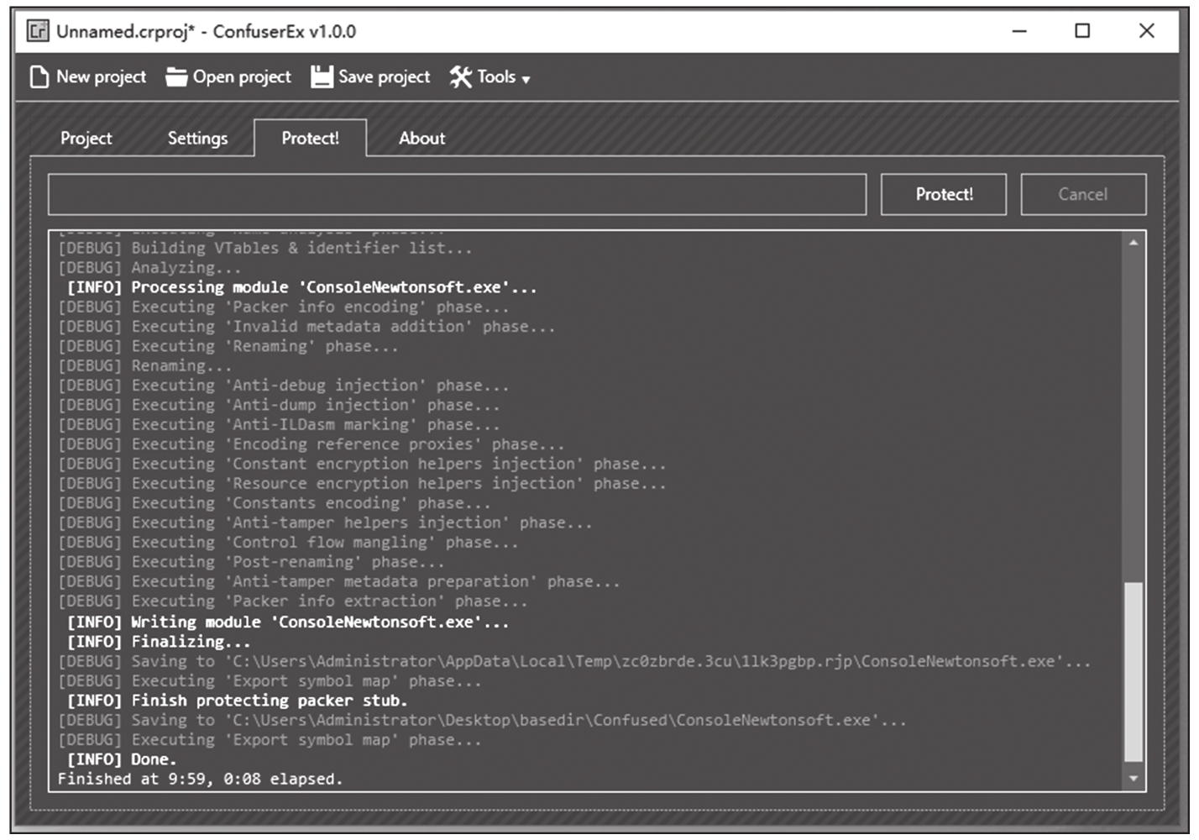Click the log scrollbar up arrow
This screenshot has height=840, width=1199.
[x=1134, y=242]
